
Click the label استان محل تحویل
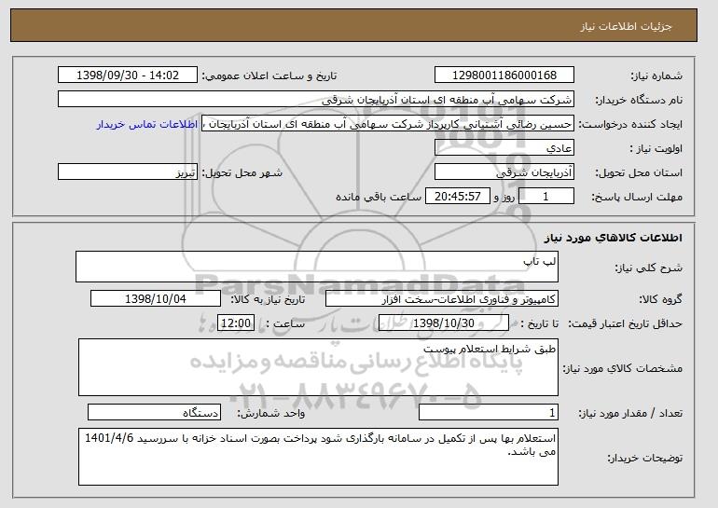coord(639,172)
